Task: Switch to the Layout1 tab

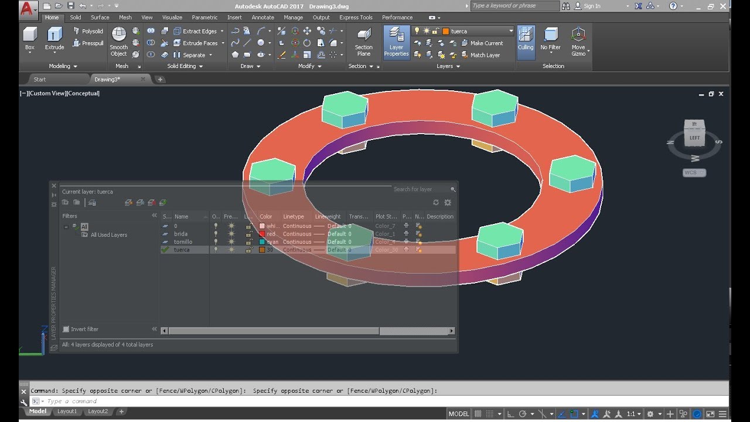Action: (x=67, y=411)
